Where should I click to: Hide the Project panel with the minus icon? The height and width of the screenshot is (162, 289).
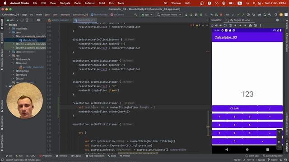[x=43, y=20]
